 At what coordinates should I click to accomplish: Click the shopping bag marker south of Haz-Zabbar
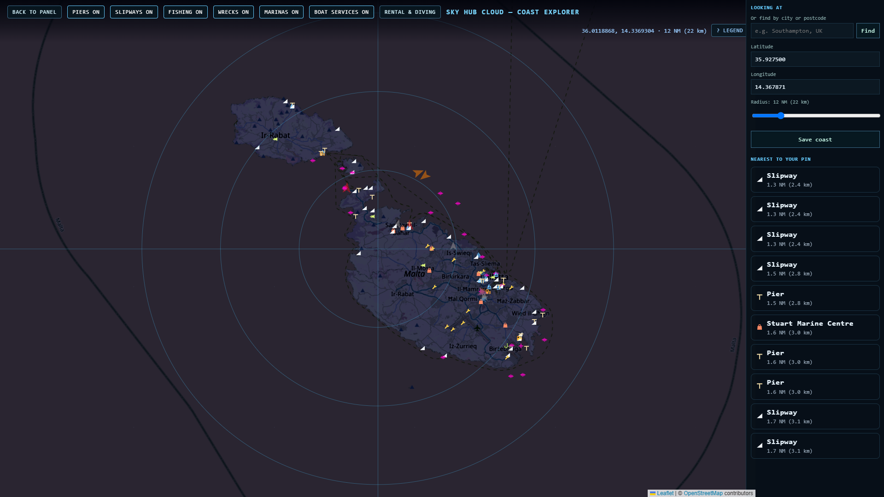pos(505,325)
